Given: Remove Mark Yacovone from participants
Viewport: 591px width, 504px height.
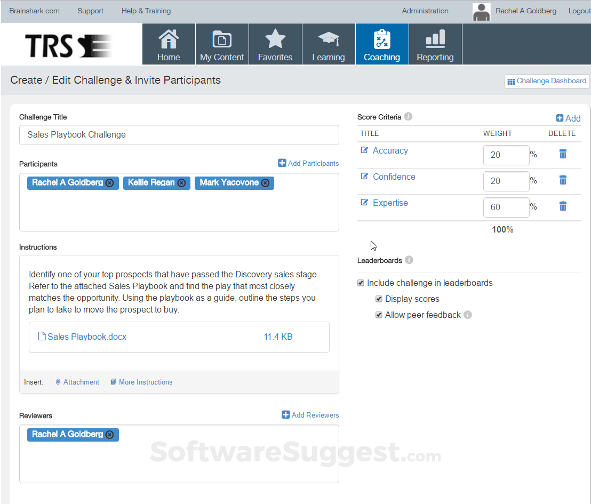Looking at the screenshot, I should [265, 183].
